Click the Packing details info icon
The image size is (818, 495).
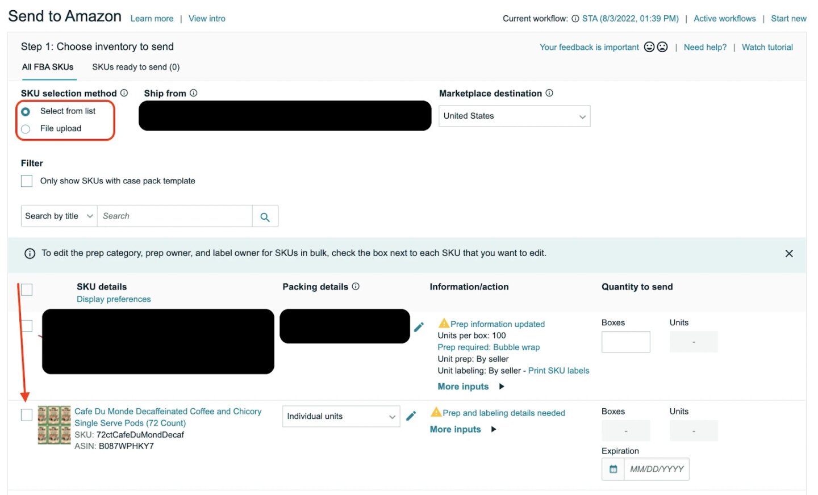[x=356, y=287]
